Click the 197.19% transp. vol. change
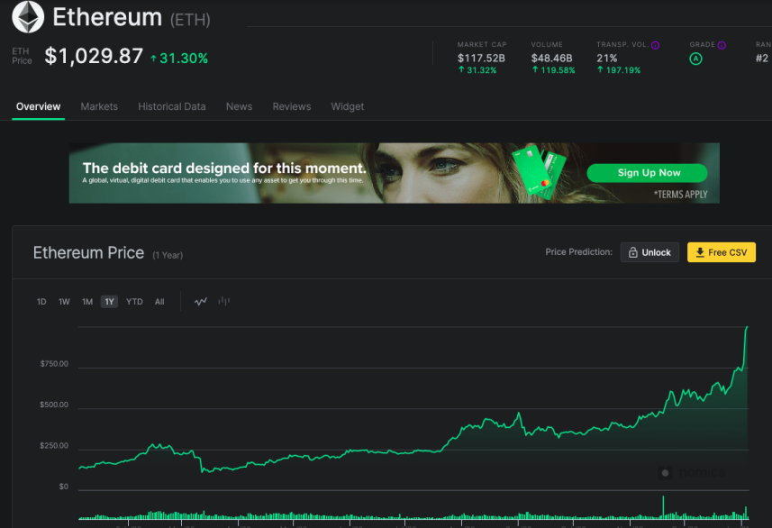The width and height of the screenshot is (772, 528). tap(619, 70)
